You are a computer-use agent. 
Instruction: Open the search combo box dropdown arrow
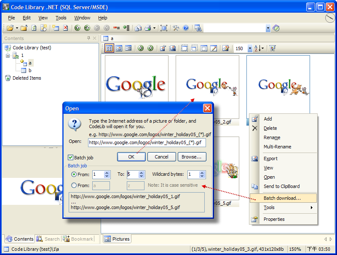click(268, 28)
